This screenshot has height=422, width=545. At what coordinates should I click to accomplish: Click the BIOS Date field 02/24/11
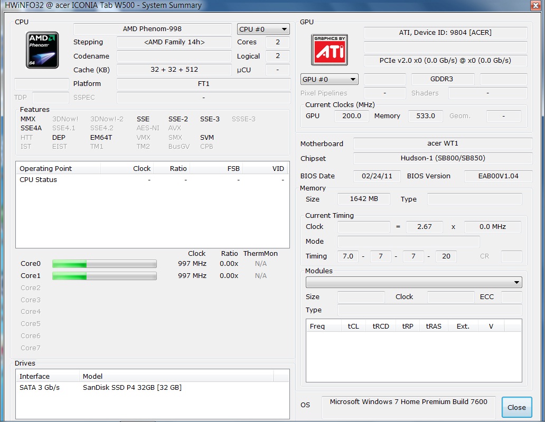[377, 176]
